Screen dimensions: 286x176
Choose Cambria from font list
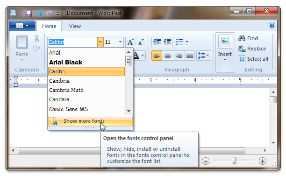click(x=86, y=81)
